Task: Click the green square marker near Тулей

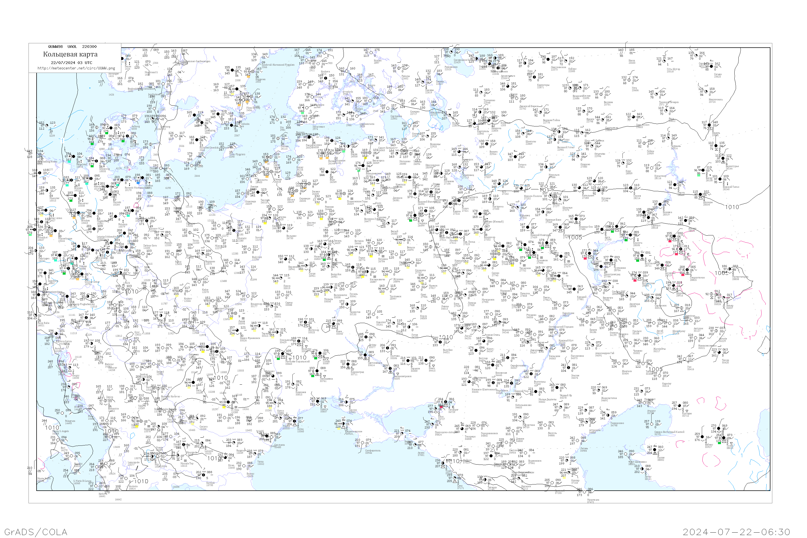Action: (x=719, y=443)
